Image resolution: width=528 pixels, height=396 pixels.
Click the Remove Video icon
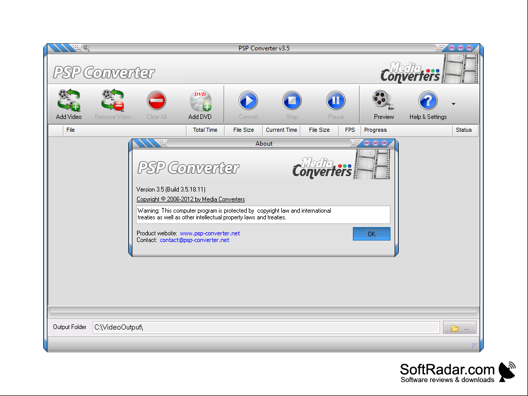click(x=113, y=100)
